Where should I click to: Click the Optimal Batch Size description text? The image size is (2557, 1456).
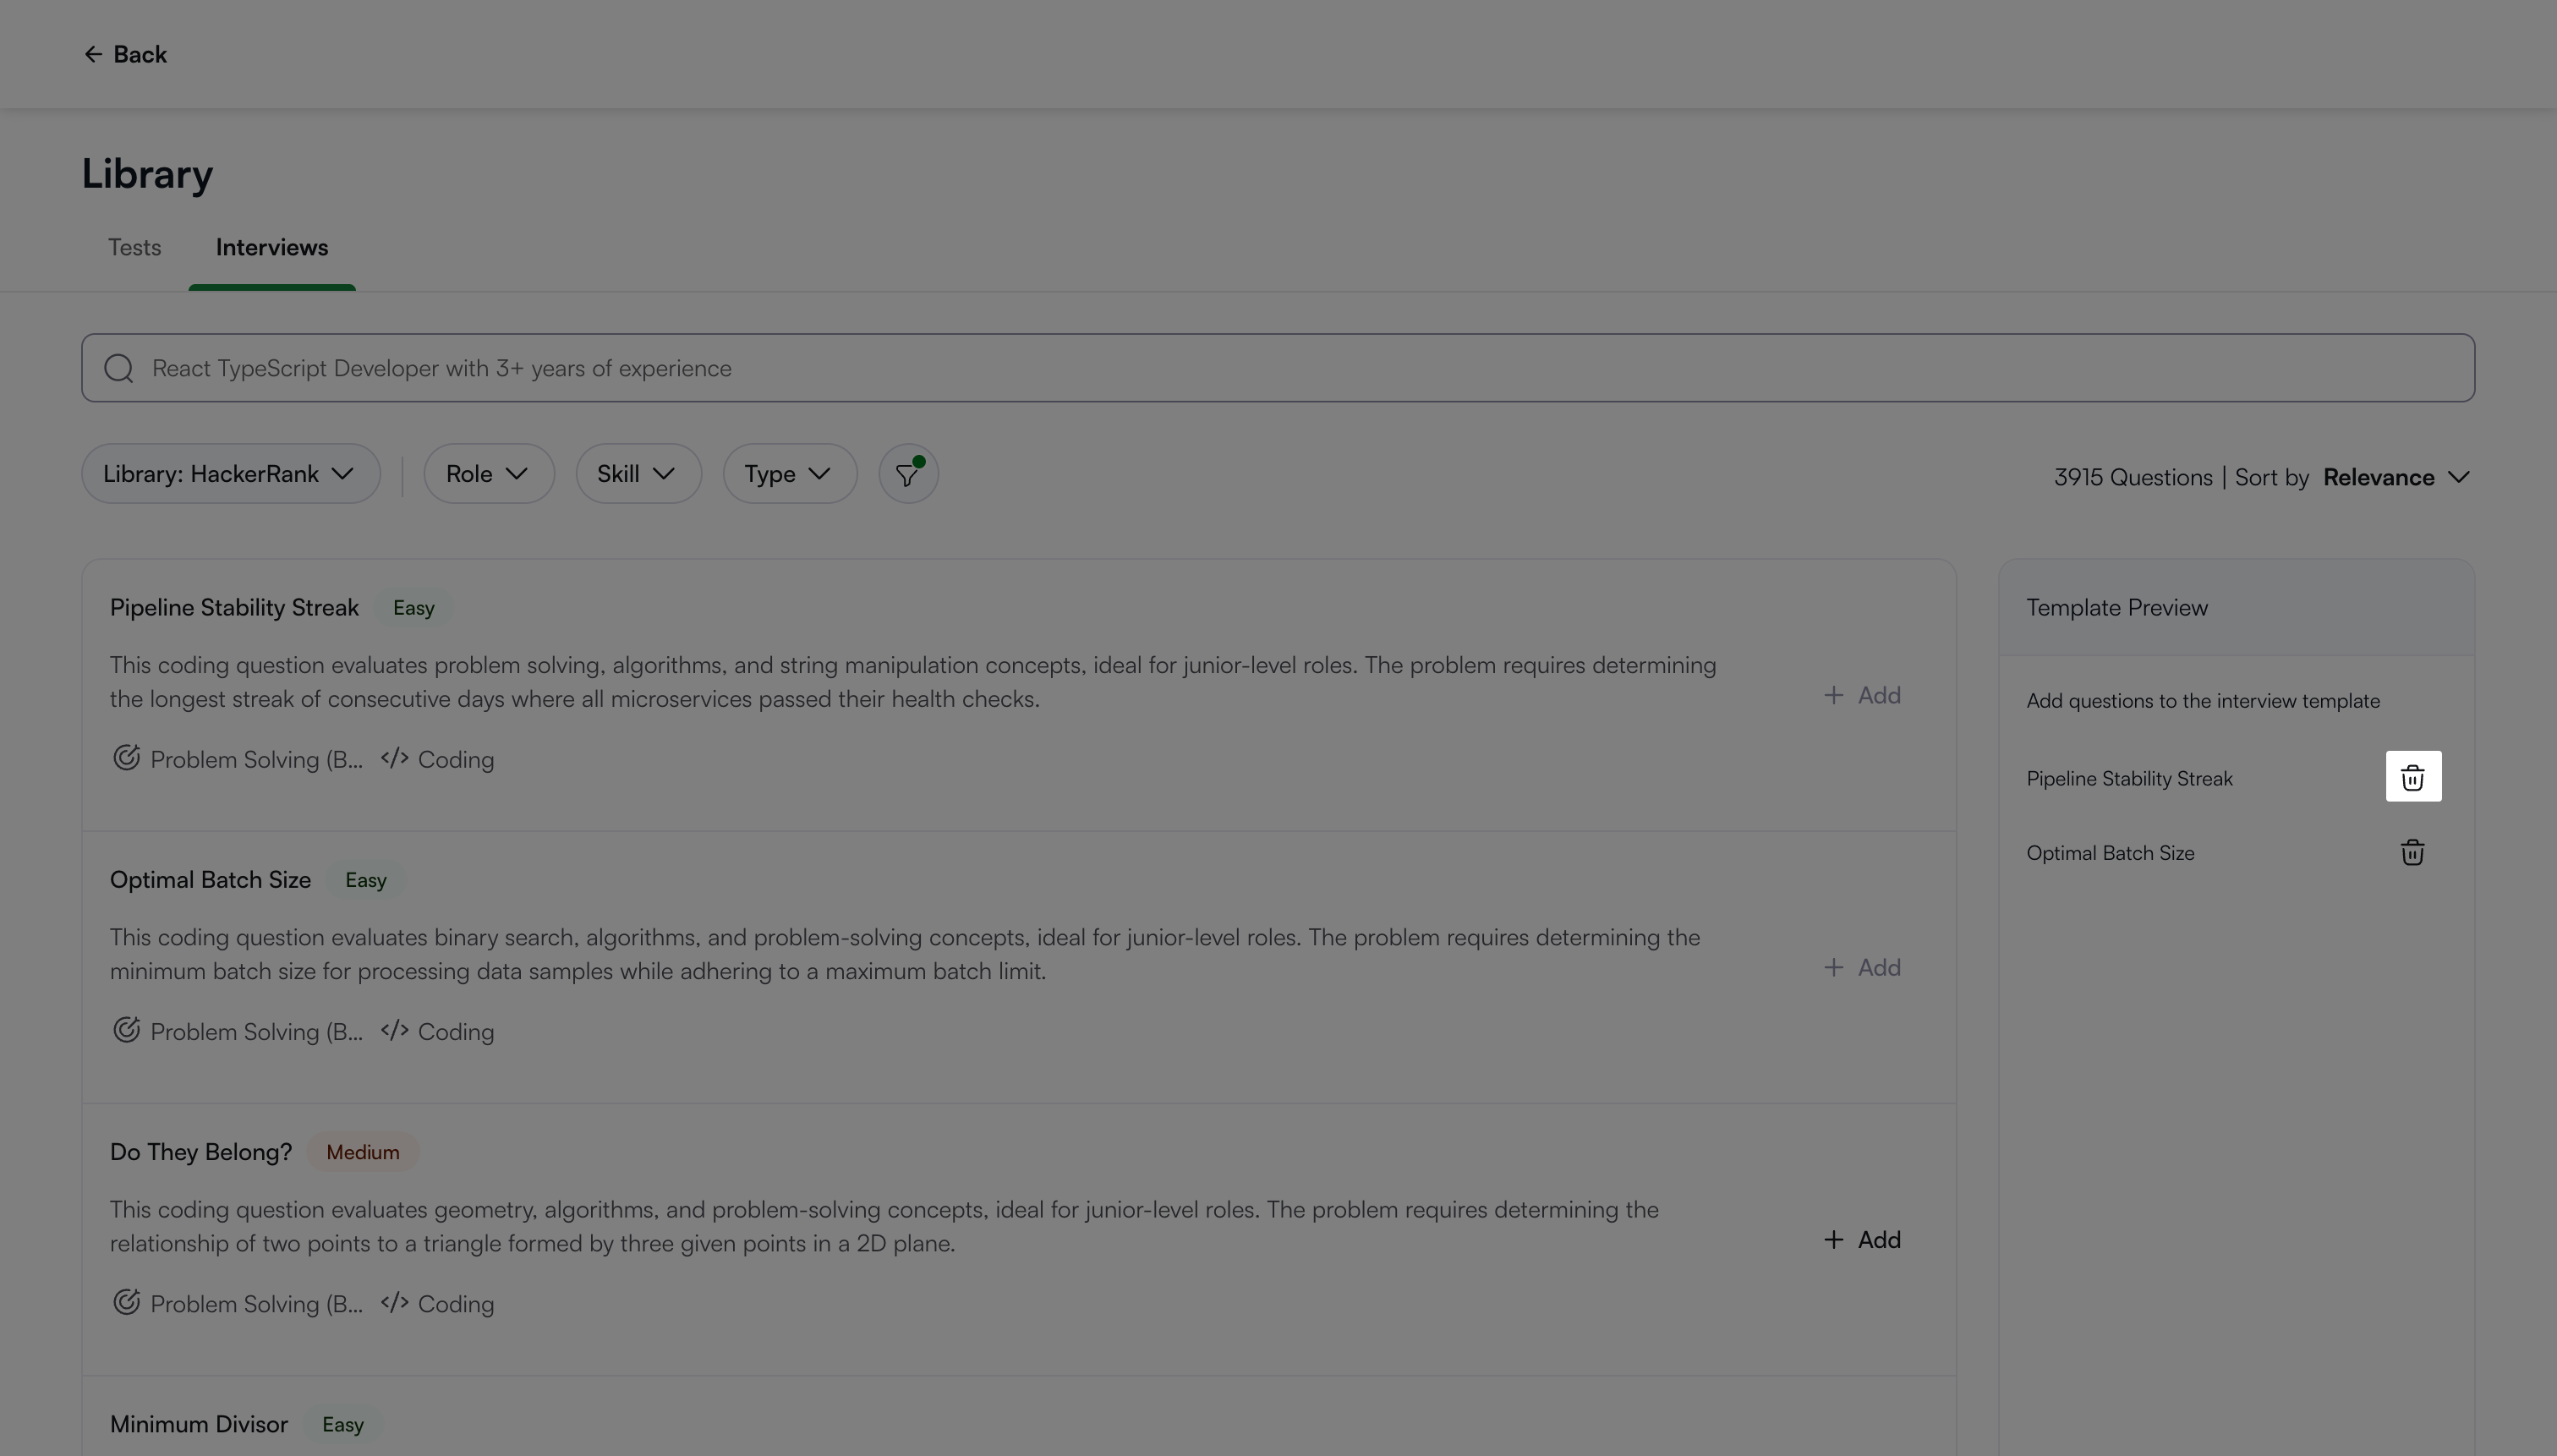[x=905, y=954]
